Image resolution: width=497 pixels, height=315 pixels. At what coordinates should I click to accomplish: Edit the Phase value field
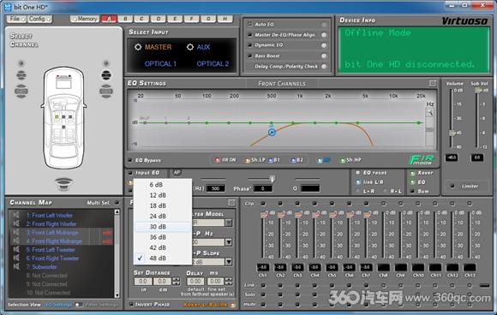point(262,188)
